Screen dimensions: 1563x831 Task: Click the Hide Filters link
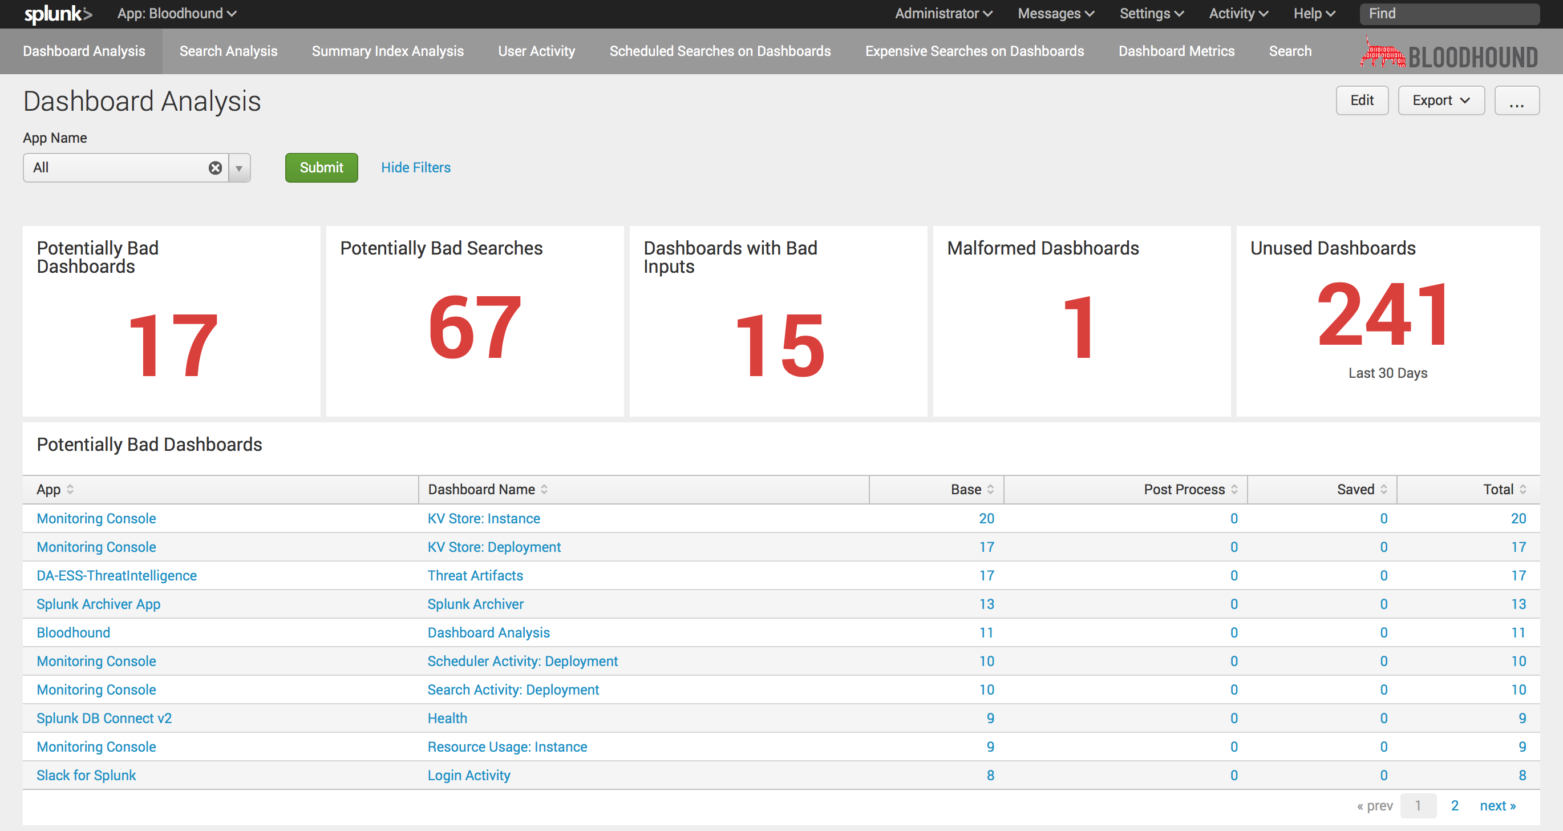[x=416, y=168]
